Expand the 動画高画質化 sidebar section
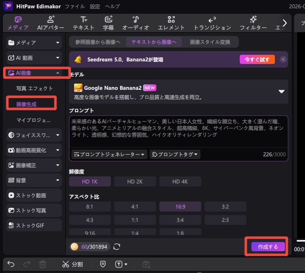The height and width of the screenshot is (273, 305). [34, 150]
